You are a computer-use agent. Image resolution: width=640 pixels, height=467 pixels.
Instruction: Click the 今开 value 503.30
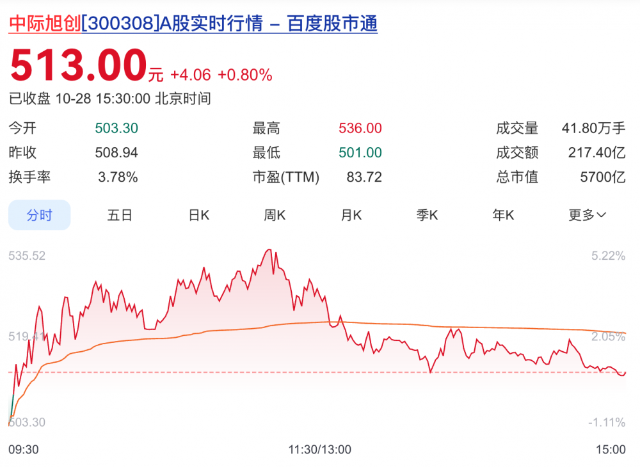coord(116,129)
